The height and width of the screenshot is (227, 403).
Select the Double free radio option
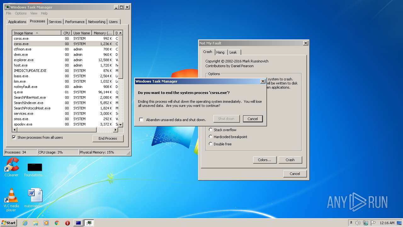tap(211, 144)
